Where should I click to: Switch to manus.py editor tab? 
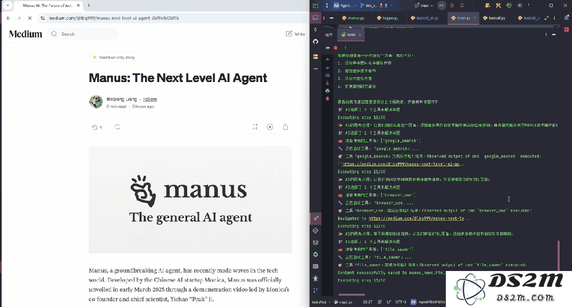(x=353, y=18)
